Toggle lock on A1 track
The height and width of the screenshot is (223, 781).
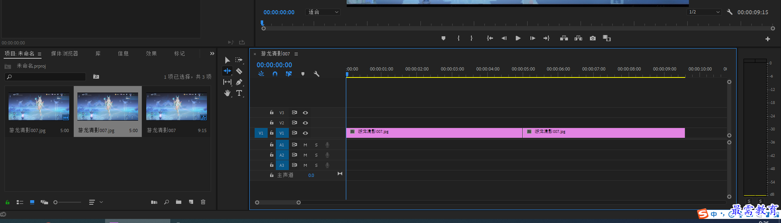point(272,144)
